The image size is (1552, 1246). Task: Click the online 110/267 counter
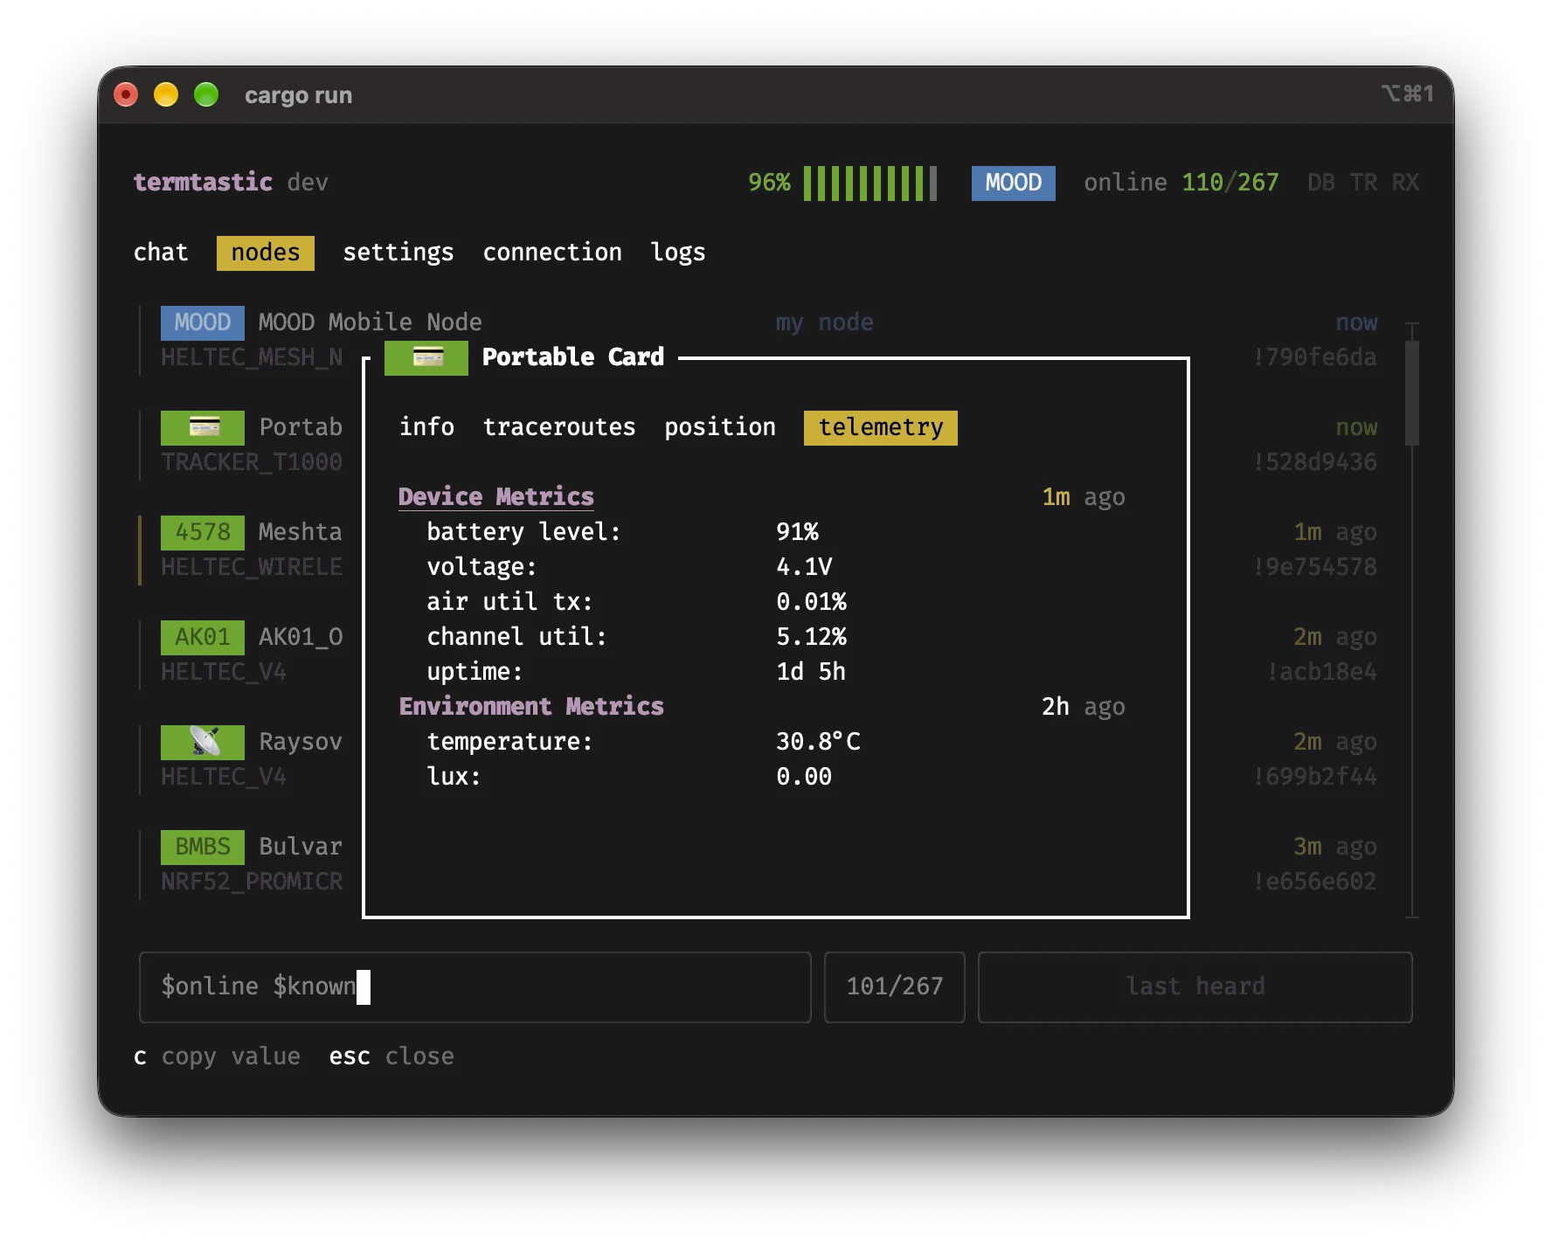click(x=1181, y=183)
